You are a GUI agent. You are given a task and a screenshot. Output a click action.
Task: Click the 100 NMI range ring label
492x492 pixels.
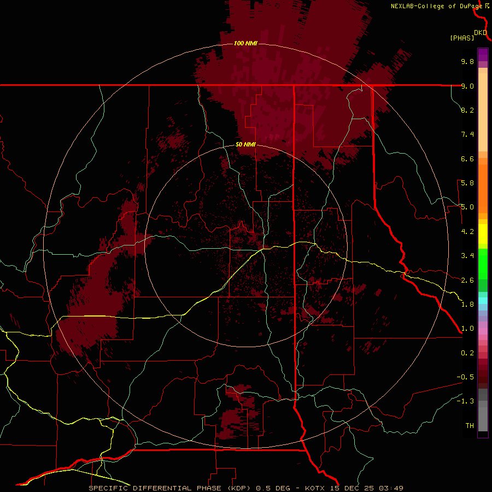point(245,43)
